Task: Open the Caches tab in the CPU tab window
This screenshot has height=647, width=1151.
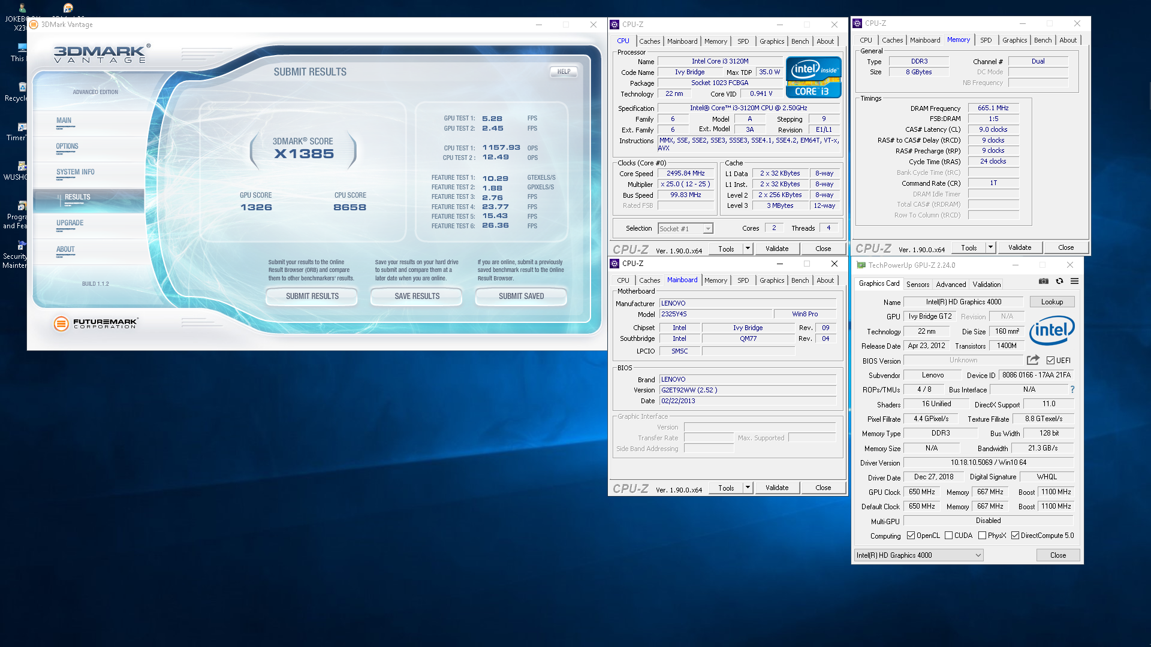Action: click(649, 41)
